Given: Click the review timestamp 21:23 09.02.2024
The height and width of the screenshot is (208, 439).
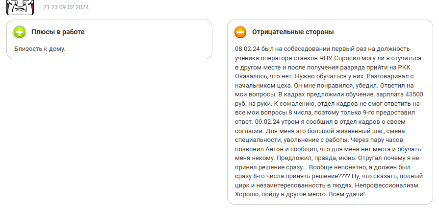Looking at the screenshot, I should tap(66, 7).
